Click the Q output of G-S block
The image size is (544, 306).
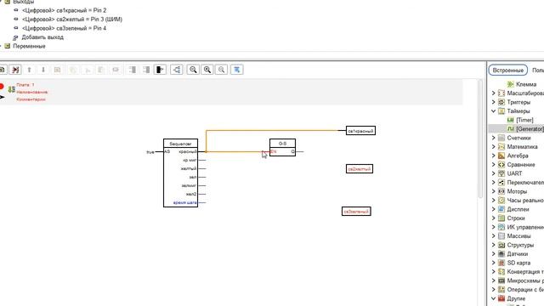[x=292, y=151]
